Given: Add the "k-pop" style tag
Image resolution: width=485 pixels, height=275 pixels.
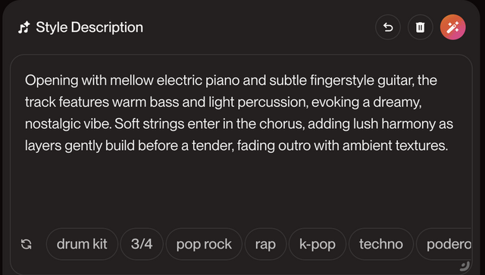Looking at the screenshot, I should (318, 244).
